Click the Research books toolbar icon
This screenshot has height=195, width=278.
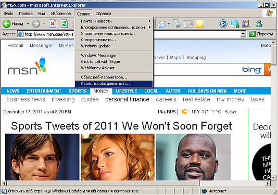(246, 24)
